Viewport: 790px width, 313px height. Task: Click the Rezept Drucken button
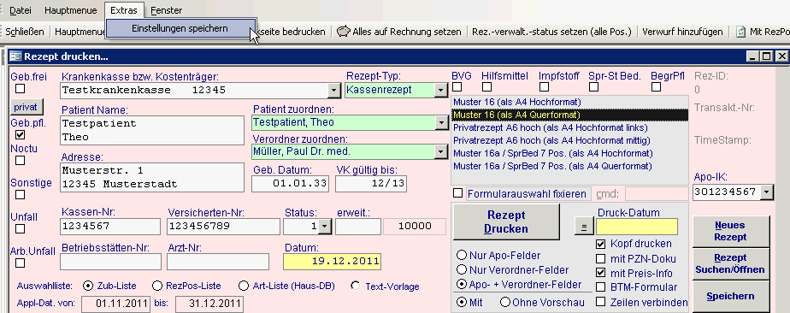pos(506,221)
